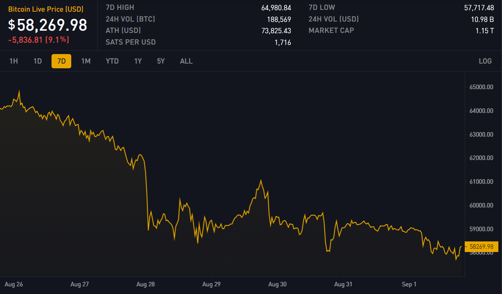Click the SATS PER USD label
This screenshot has height=294, width=502.
point(130,42)
